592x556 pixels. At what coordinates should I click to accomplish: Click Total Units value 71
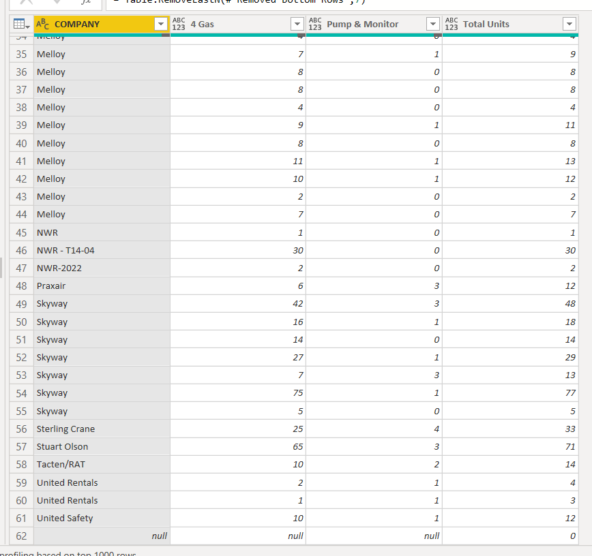510,446
